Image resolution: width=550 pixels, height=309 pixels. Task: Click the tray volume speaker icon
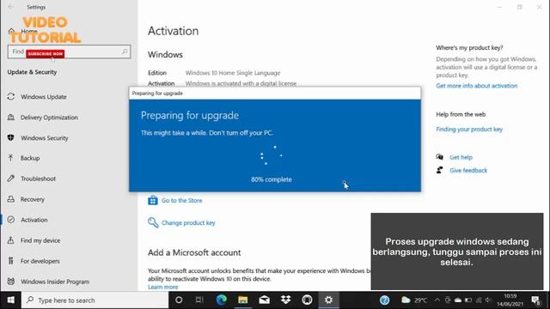coord(488,300)
